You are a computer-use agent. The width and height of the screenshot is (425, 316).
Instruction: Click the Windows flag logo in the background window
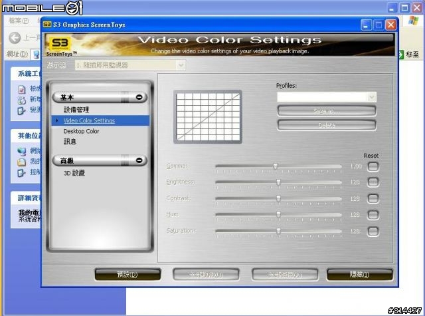pos(413,21)
